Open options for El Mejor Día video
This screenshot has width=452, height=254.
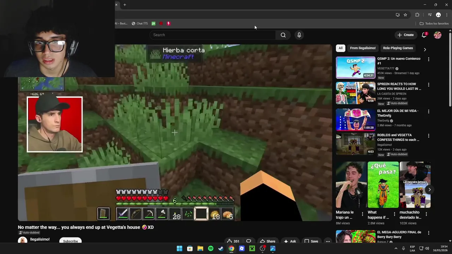point(429,111)
